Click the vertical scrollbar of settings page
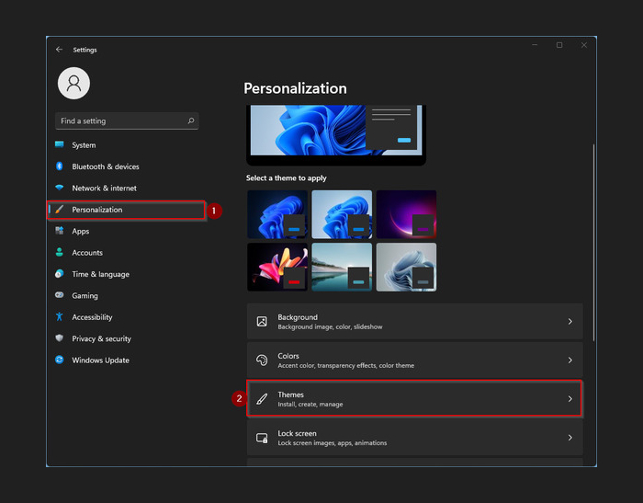 [593, 242]
